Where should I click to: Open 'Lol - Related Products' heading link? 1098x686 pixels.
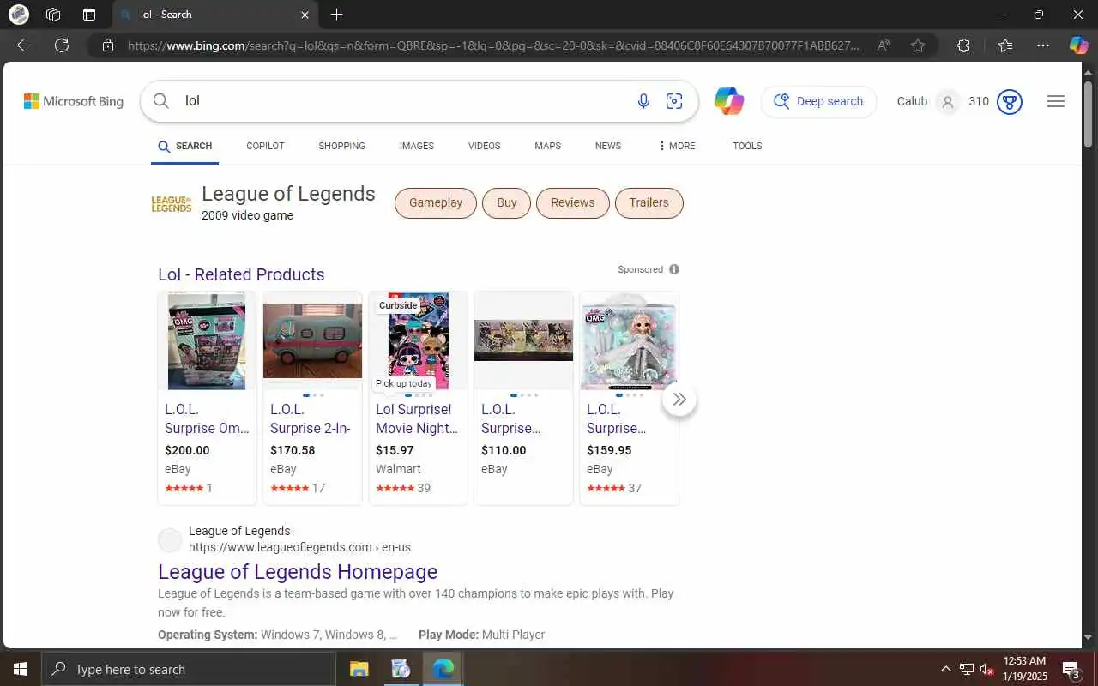[x=241, y=274]
